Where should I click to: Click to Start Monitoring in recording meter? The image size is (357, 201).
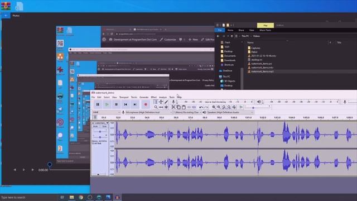(215, 102)
